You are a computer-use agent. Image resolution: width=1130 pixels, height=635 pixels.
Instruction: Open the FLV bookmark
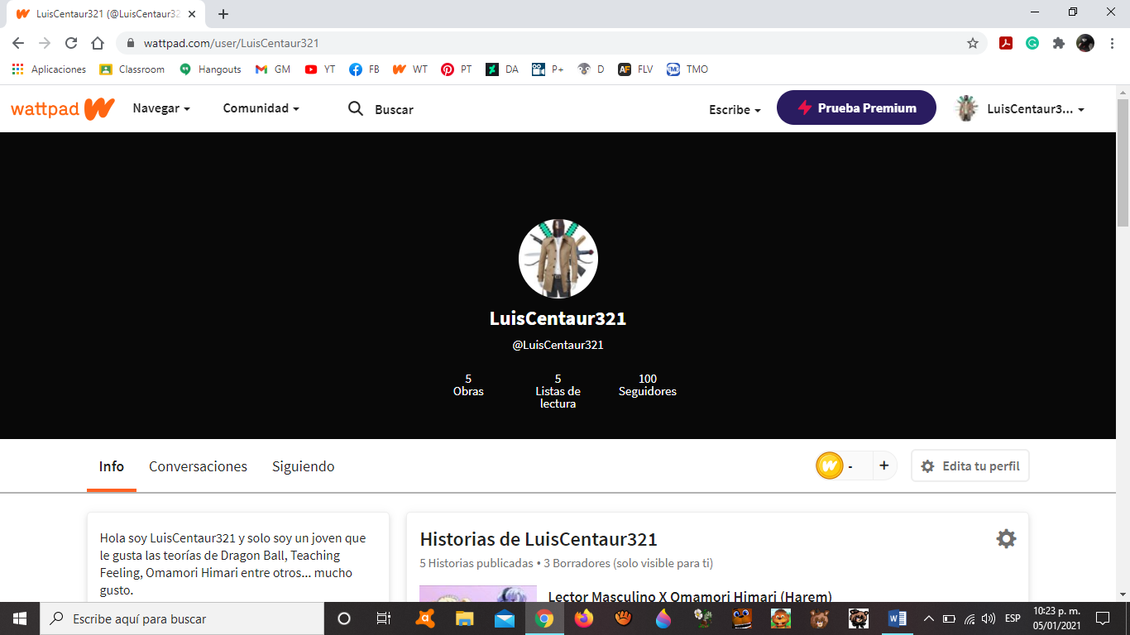635,69
